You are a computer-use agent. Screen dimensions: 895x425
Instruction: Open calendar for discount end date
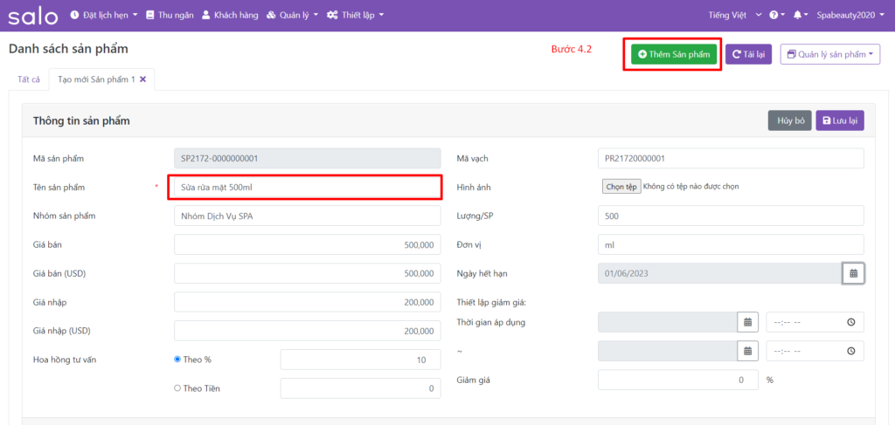747,351
